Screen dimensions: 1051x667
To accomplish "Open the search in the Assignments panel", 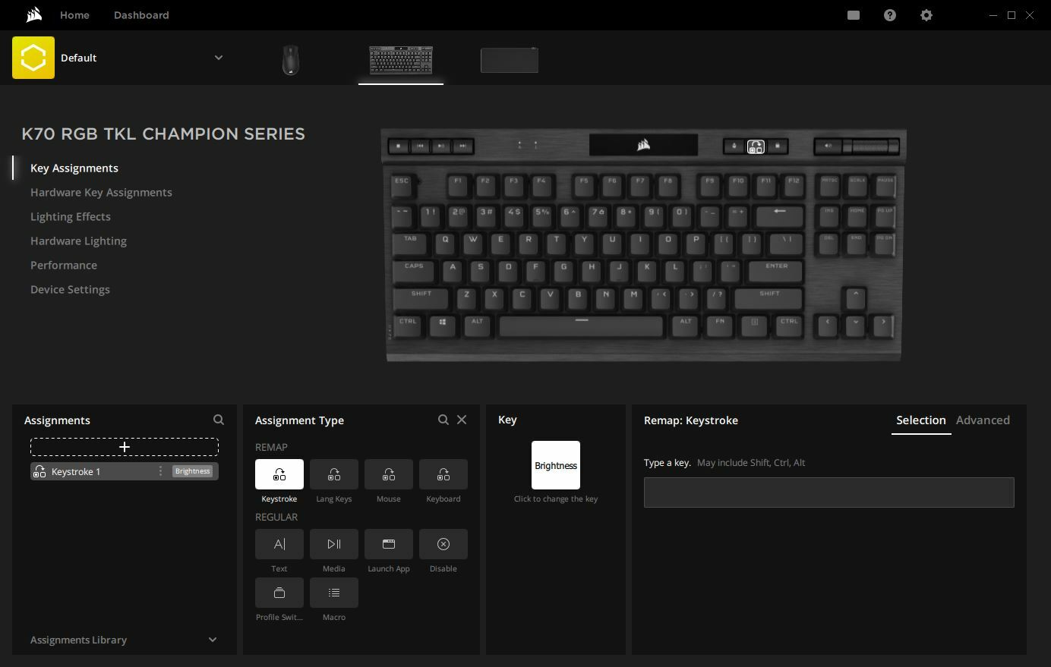I will click(218, 420).
